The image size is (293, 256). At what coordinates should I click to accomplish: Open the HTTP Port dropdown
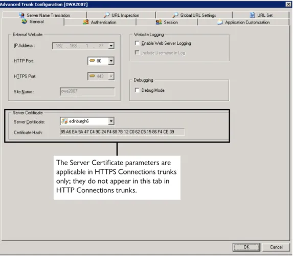click(x=111, y=61)
